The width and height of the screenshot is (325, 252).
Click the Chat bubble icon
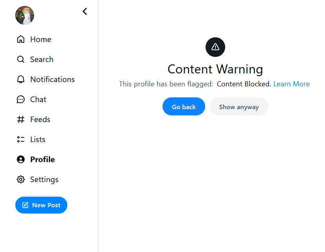pyautogui.click(x=21, y=100)
